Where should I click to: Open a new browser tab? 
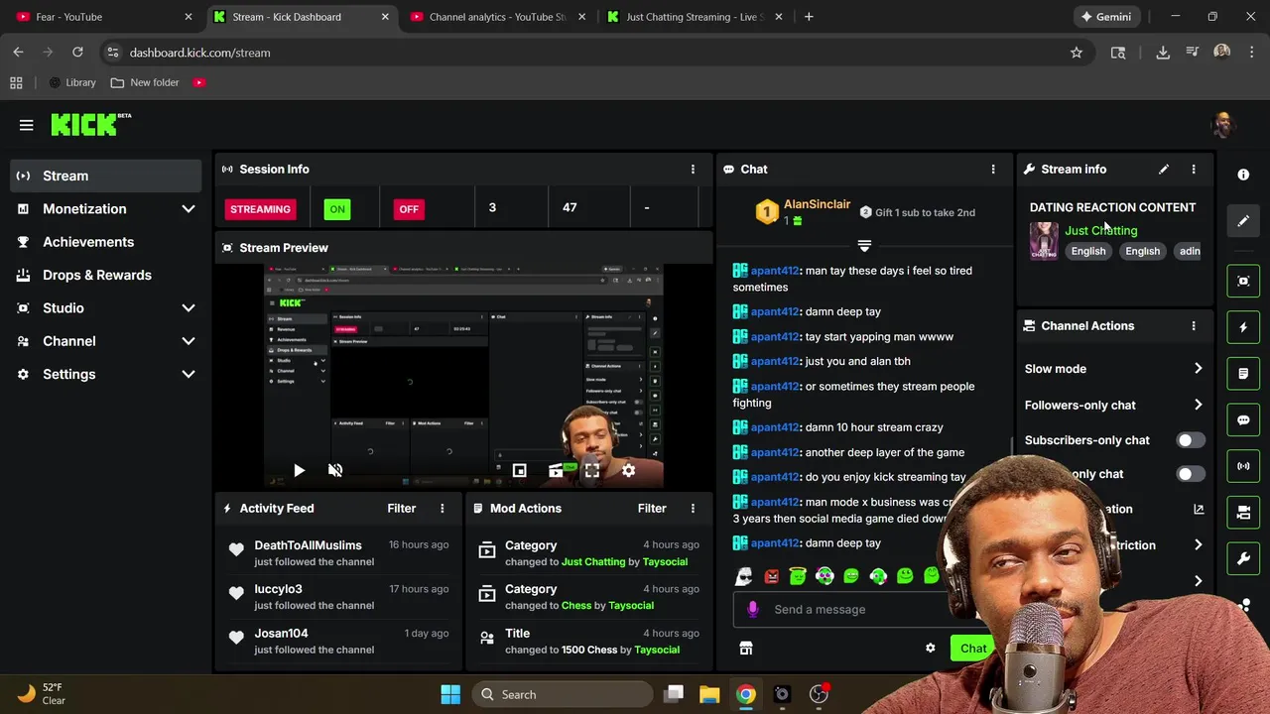pos(809,17)
